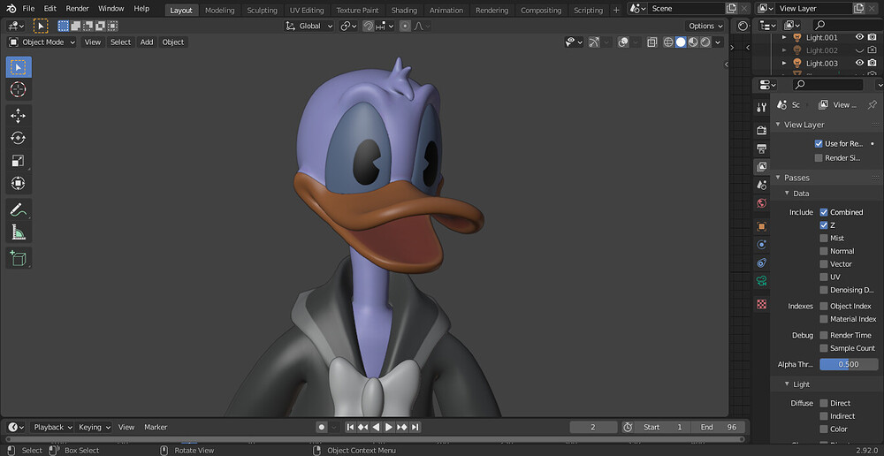Select the Scale tool
The width and height of the screenshot is (884, 456).
19,161
